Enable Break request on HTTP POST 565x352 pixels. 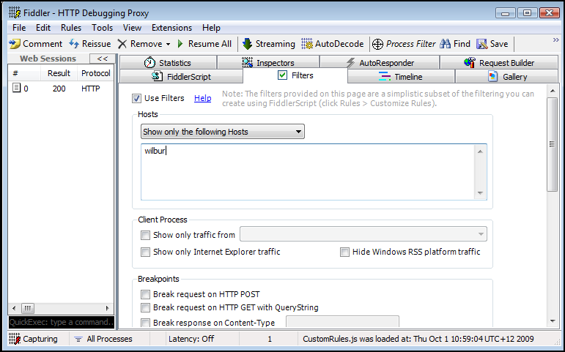pos(145,294)
